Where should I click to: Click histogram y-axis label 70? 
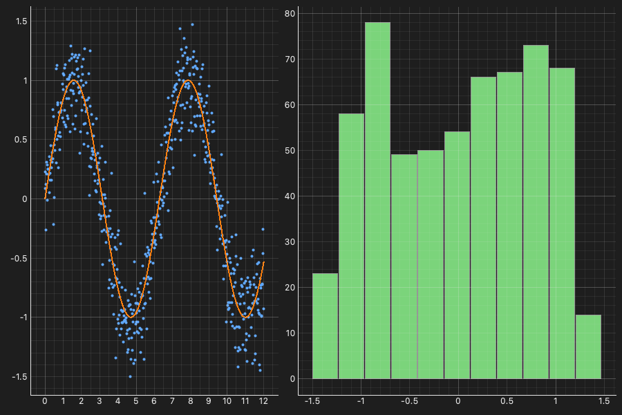pyautogui.click(x=290, y=59)
